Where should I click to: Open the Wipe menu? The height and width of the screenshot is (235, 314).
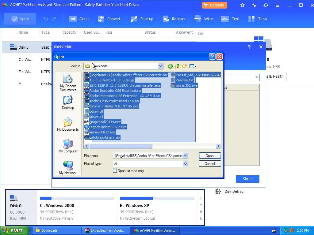[x=204, y=19]
